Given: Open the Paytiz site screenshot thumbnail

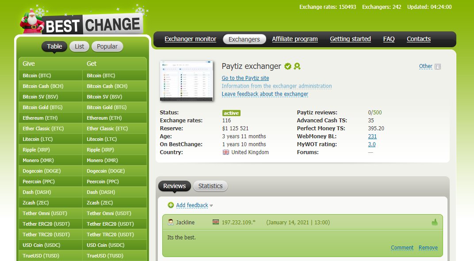Looking at the screenshot, I should 187,81.
